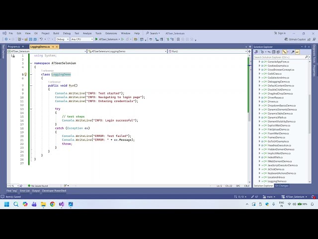Pin the LoggingDemo.cs tab
This screenshot has height=239, width=318.
[x=53, y=47]
